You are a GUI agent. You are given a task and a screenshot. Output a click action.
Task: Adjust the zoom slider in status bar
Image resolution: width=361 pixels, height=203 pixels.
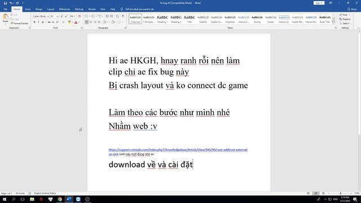tap(341, 193)
